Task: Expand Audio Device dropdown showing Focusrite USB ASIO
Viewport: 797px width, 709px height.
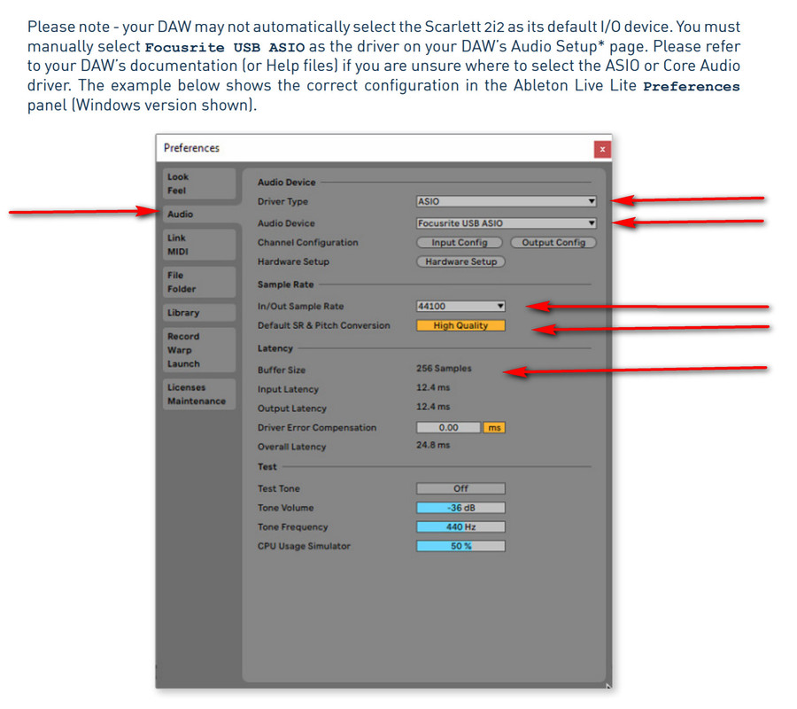Action: 507,223
